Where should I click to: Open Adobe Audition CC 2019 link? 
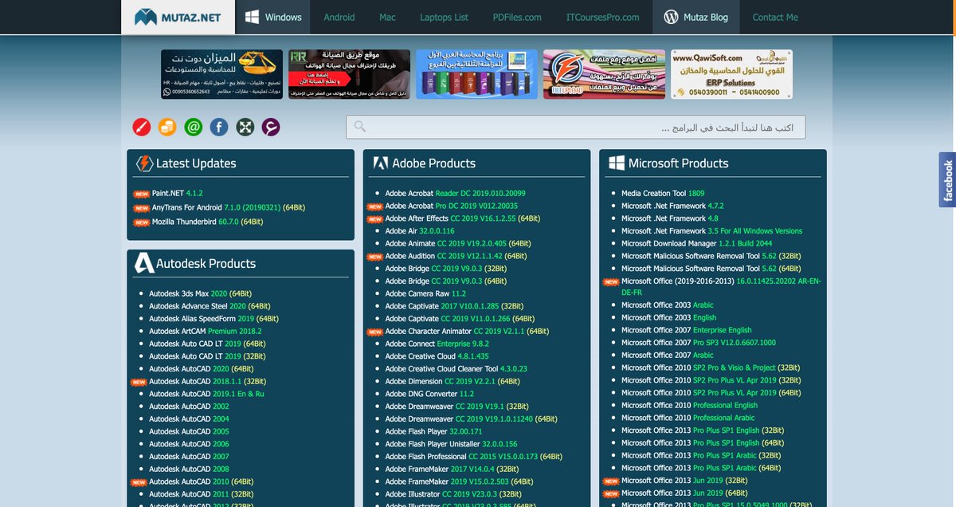[456, 256]
